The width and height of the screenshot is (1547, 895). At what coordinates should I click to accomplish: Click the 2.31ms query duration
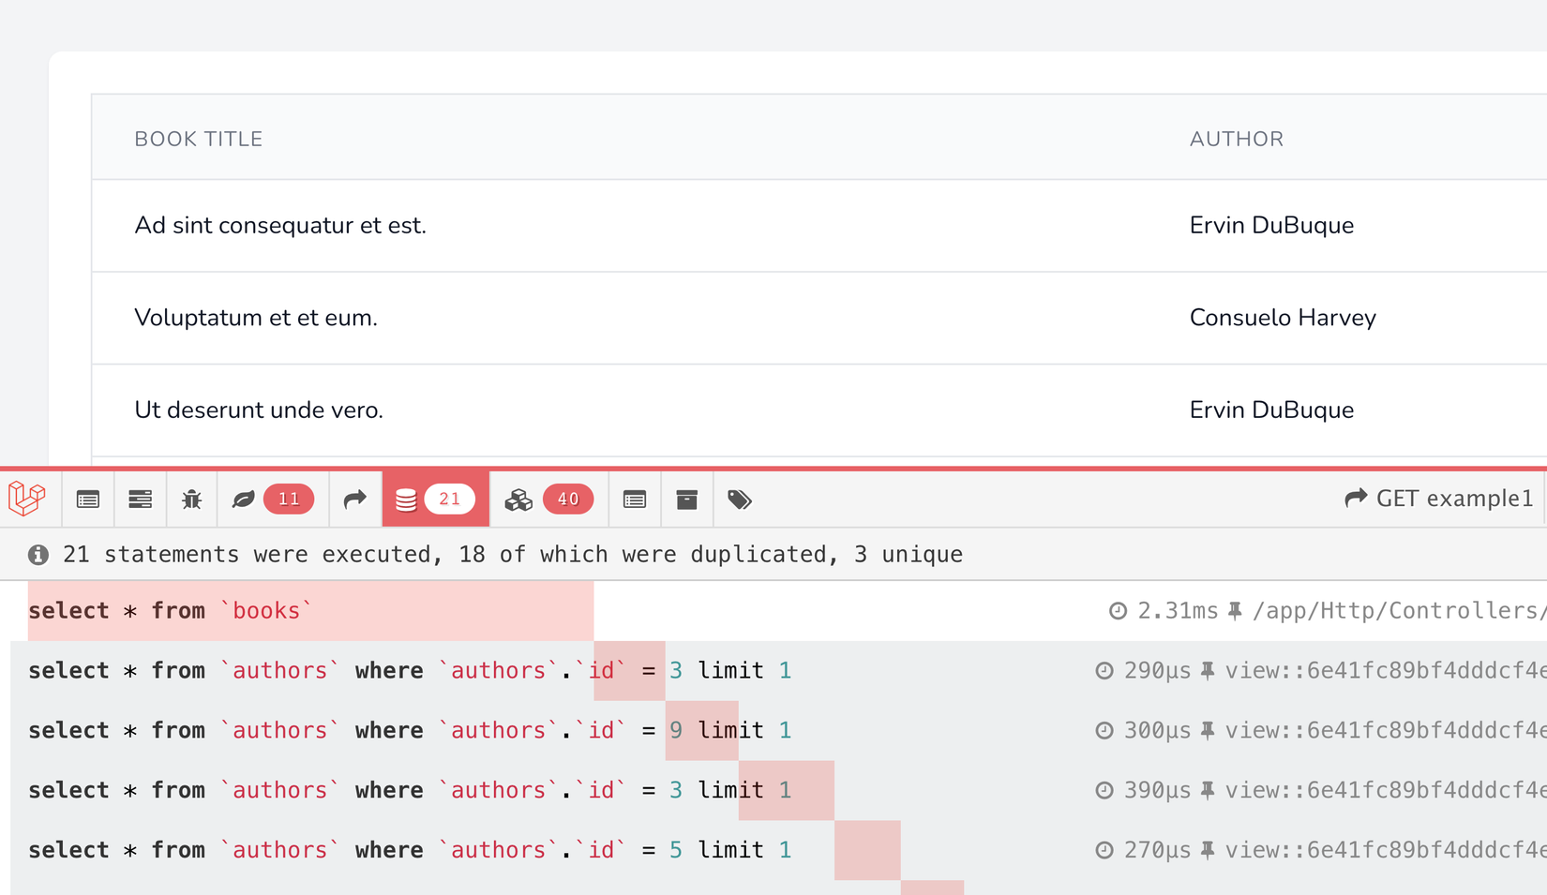1178,611
